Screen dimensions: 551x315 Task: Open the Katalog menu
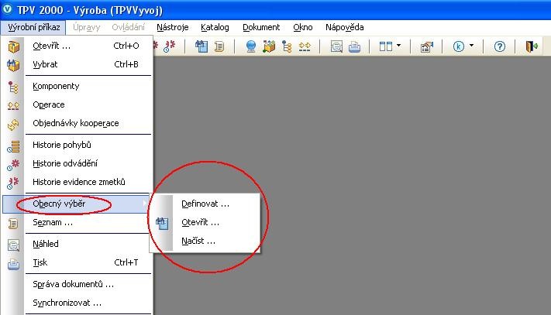[215, 27]
